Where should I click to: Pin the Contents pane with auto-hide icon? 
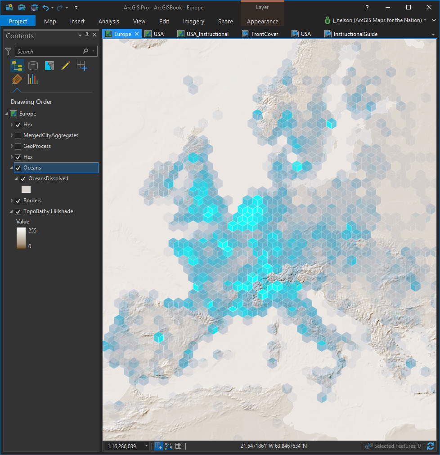(x=87, y=35)
